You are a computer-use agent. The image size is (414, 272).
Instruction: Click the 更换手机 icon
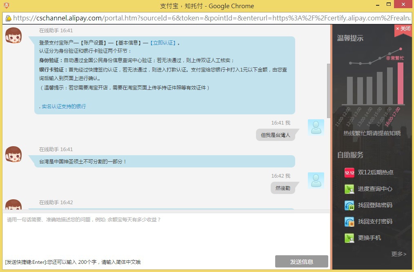click(x=349, y=238)
